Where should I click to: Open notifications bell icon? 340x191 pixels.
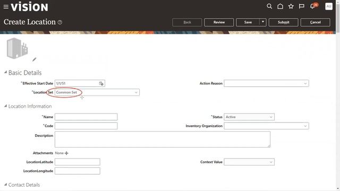(x=312, y=6)
